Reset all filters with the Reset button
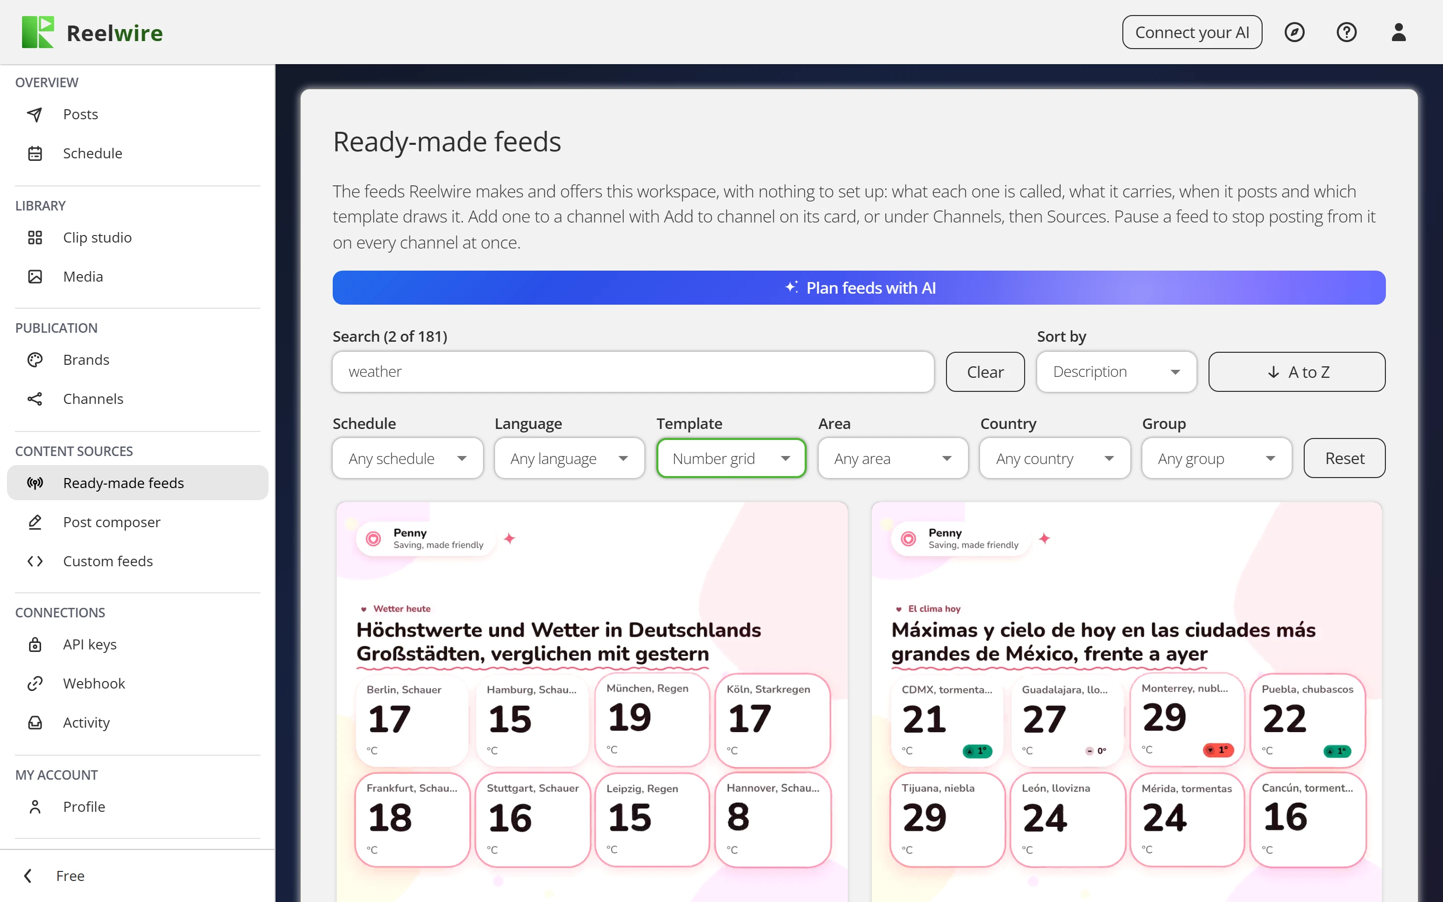 point(1345,458)
